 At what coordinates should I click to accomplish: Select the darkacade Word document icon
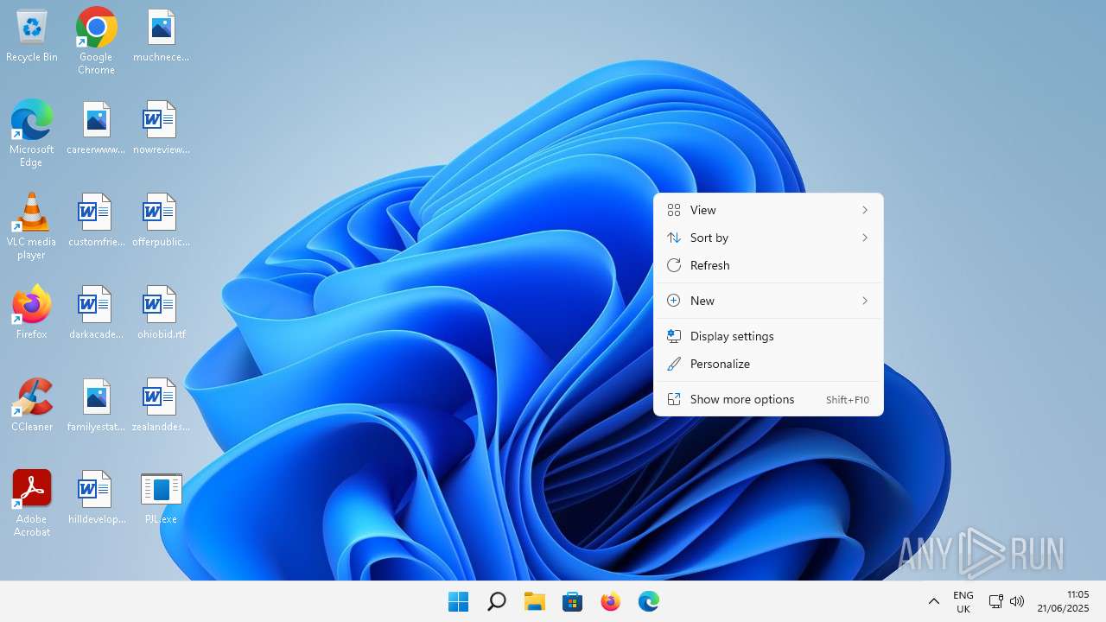(96, 314)
